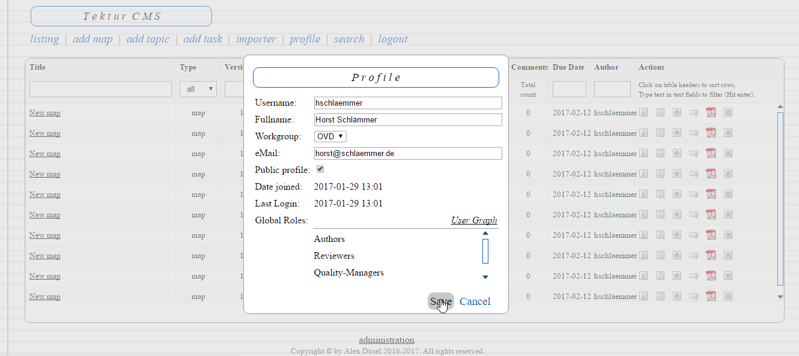Click the delete X icon in last table row
Viewport: 799px width, 356px height.
(x=728, y=296)
